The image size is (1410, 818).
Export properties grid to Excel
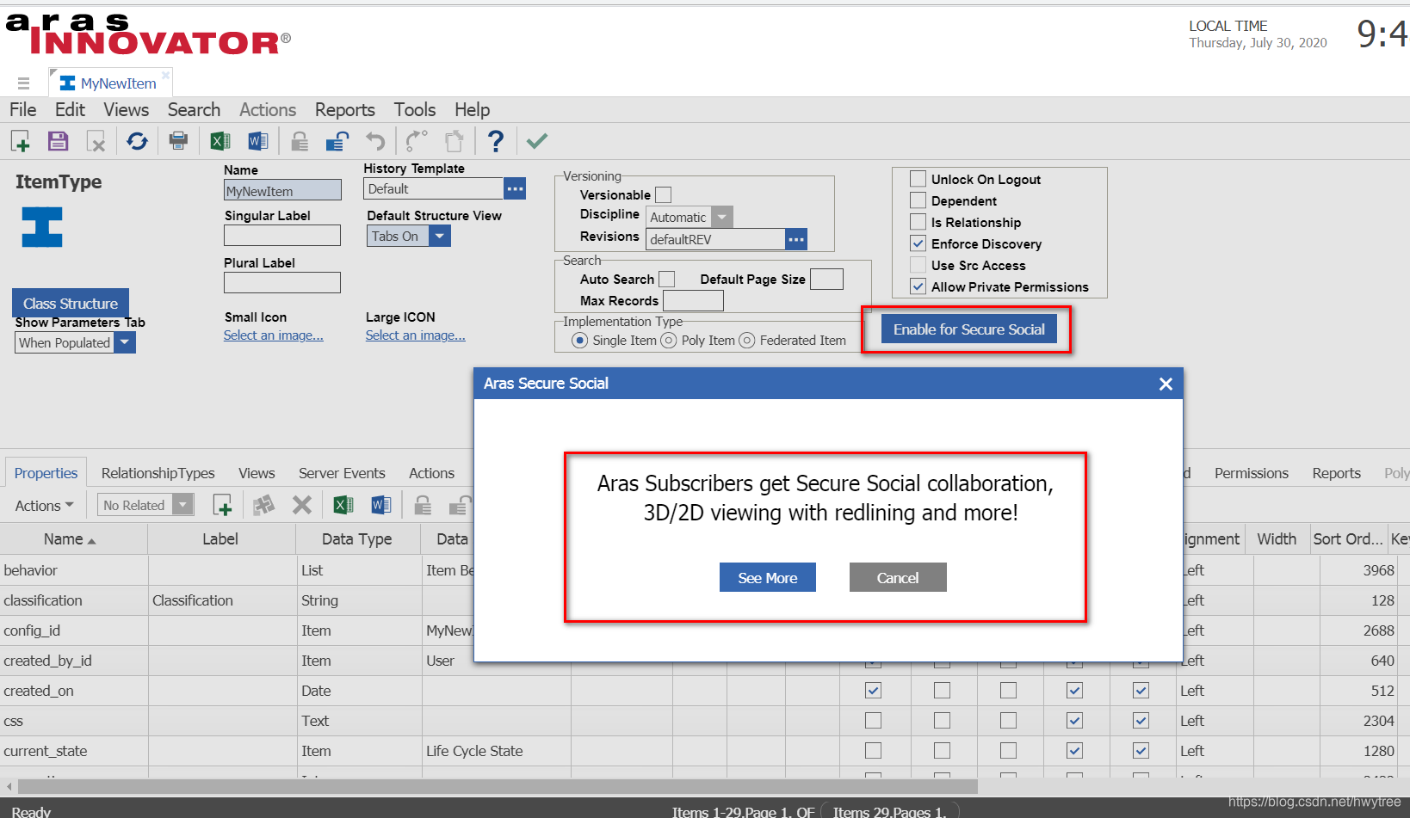343,505
